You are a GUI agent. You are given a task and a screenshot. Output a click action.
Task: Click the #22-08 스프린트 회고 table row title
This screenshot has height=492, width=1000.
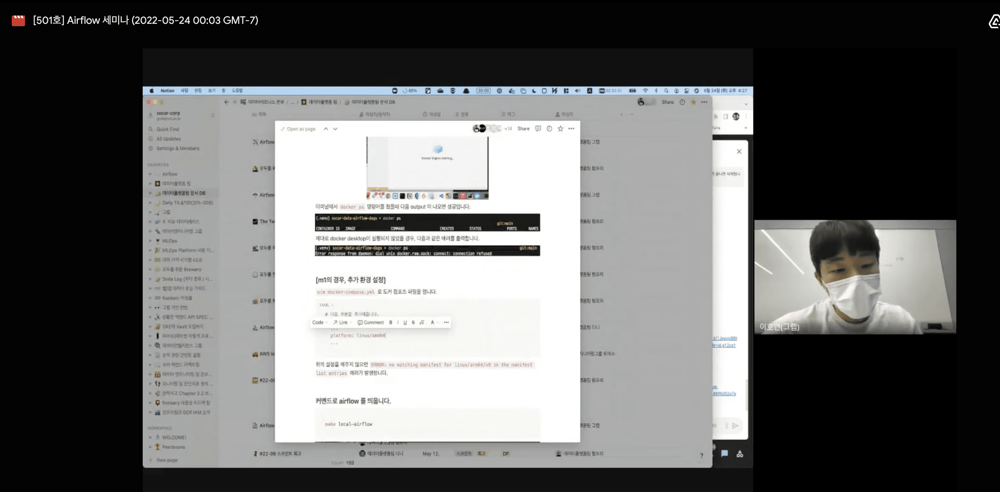[280, 454]
